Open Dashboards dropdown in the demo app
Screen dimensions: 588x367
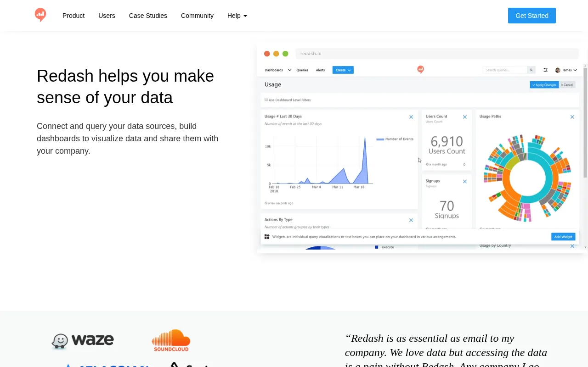click(278, 70)
